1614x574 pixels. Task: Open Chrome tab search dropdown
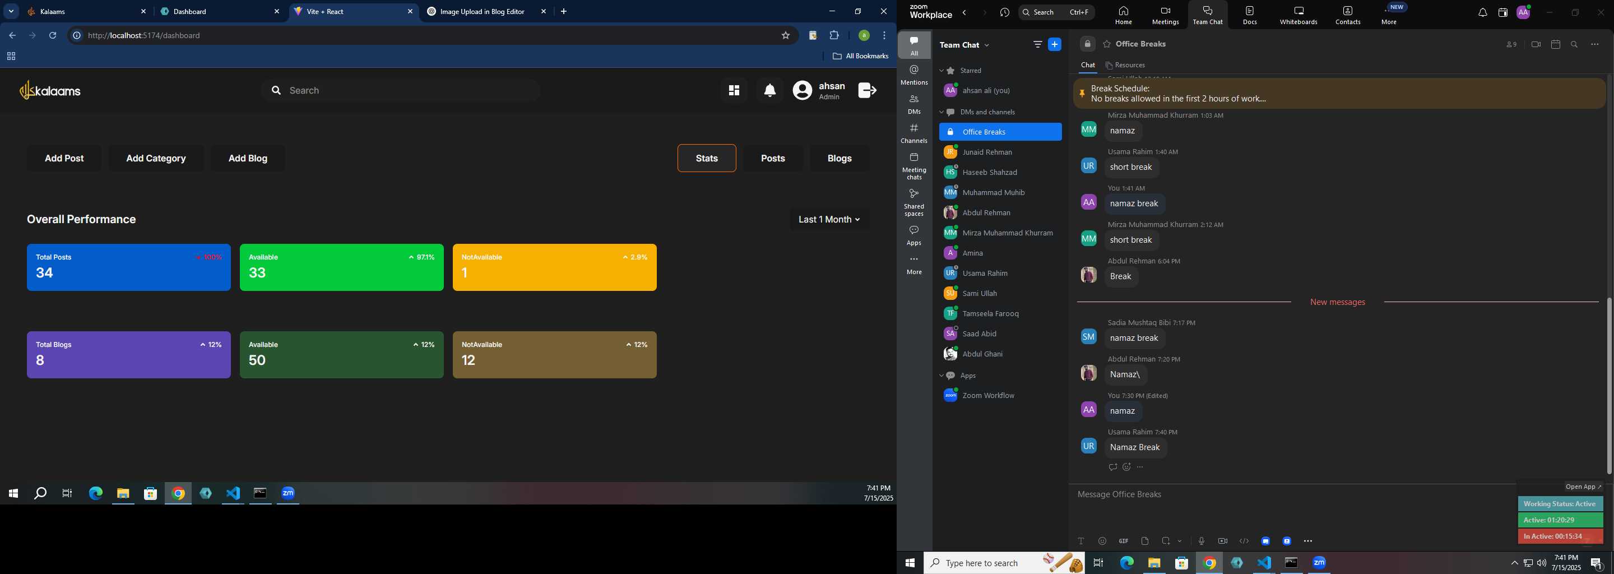11,11
